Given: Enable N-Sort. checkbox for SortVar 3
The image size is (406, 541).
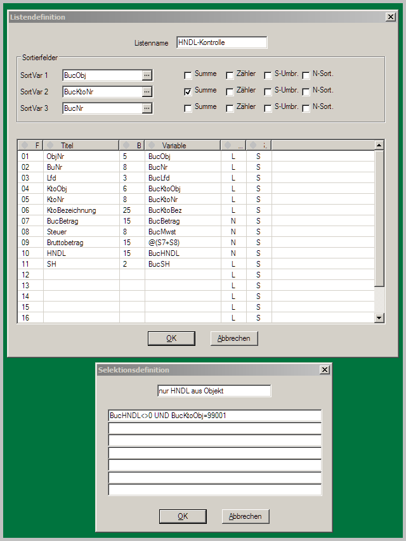Looking at the screenshot, I should coord(306,108).
